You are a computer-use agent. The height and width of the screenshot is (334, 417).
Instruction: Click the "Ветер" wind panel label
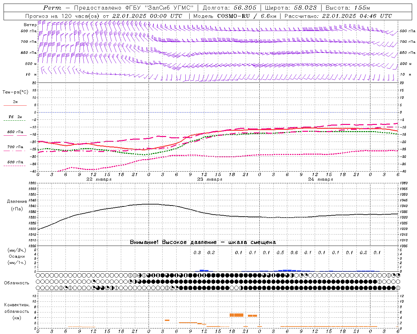pyautogui.click(x=30, y=25)
